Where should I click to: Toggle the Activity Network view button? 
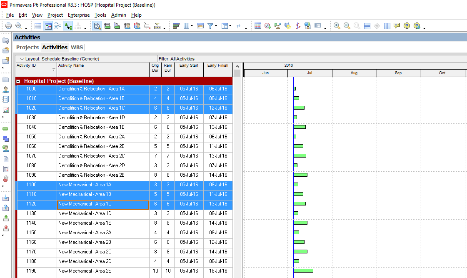pos(57,26)
